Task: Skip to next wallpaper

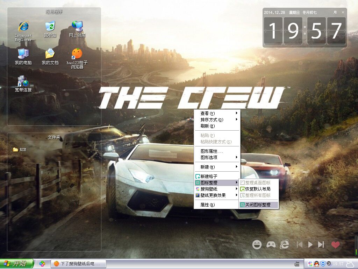Action: coord(321,245)
